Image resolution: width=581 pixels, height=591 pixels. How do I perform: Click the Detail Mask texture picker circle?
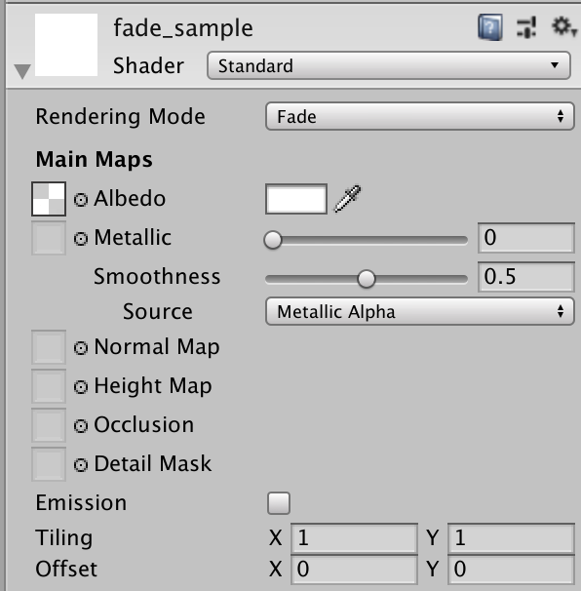81,465
